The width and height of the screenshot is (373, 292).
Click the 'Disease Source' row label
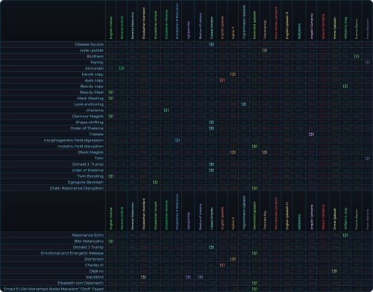point(90,44)
